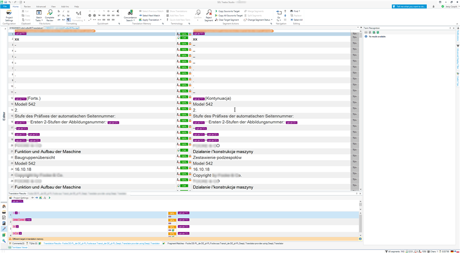
Task: Click Complete Review button
Action: (x=49, y=16)
